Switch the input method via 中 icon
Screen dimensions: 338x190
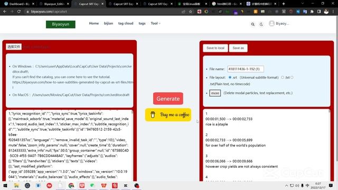(307, 185)
